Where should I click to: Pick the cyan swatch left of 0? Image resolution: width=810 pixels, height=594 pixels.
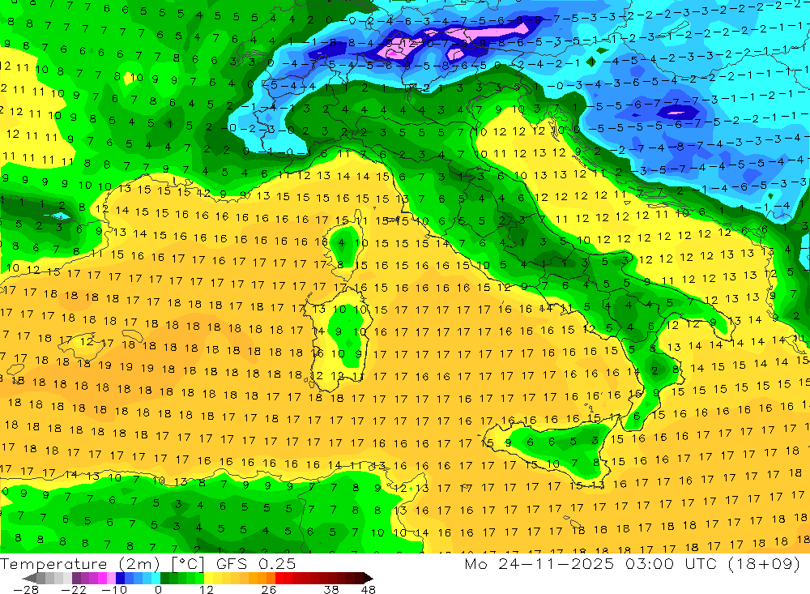coord(156,579)
